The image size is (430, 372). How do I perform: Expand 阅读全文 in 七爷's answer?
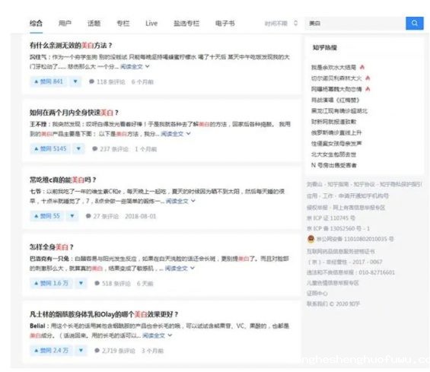pos(180,201)
